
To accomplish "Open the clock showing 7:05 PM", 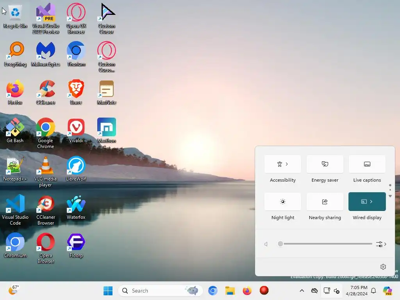I will (x=357, y=291).
